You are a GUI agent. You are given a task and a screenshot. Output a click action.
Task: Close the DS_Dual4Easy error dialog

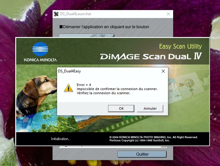[163, 71]
